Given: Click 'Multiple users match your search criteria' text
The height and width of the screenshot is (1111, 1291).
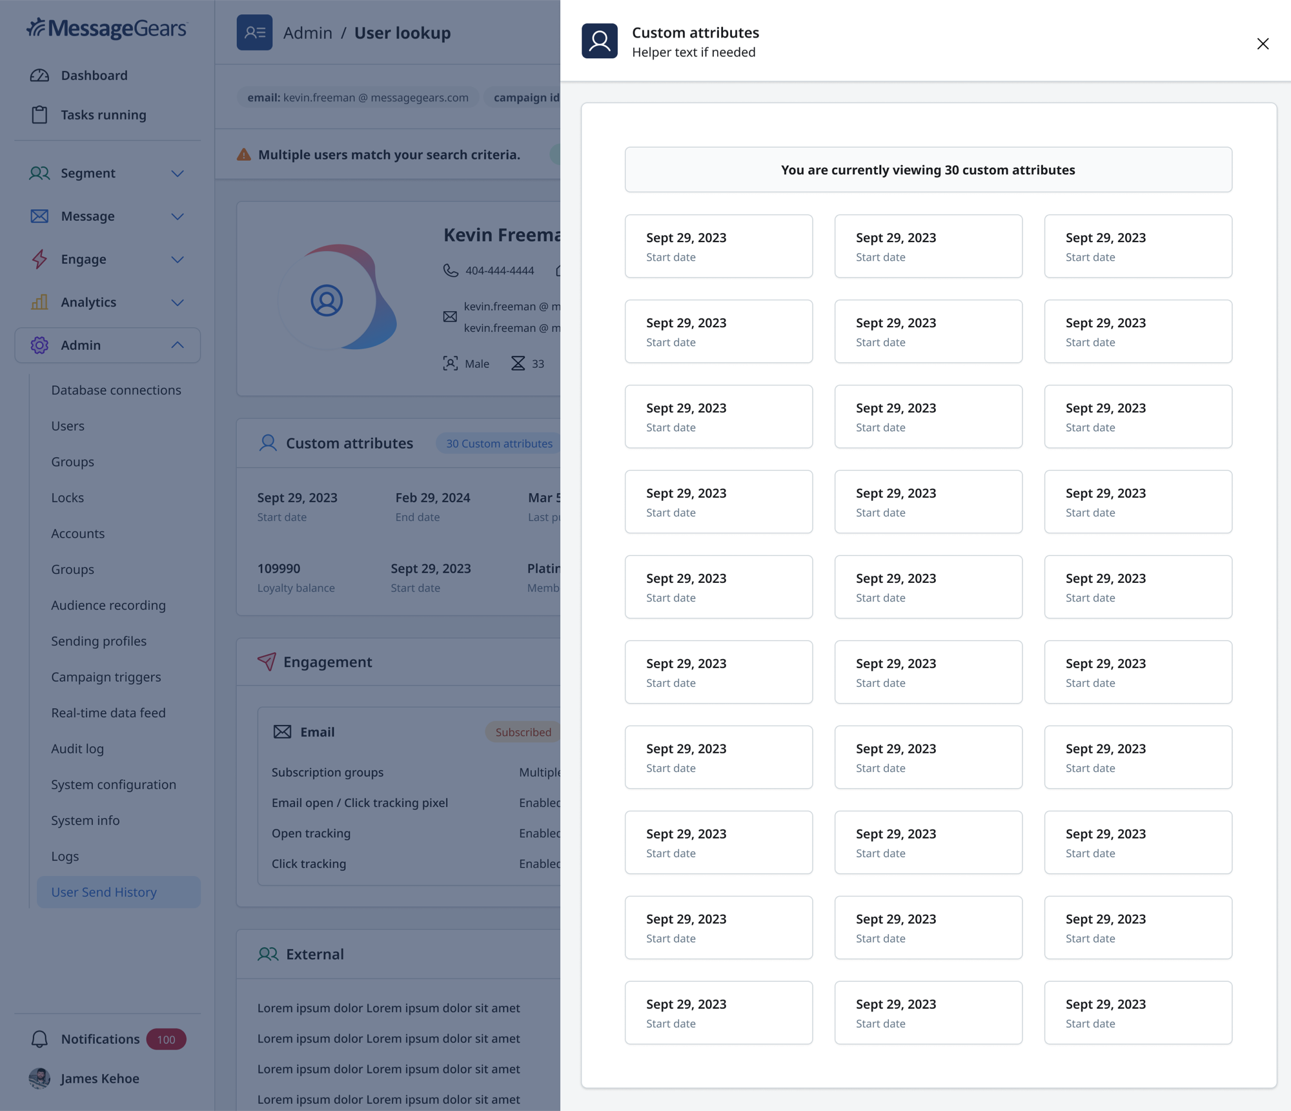Looking at the screenshot, I should (x=389, y=154).
